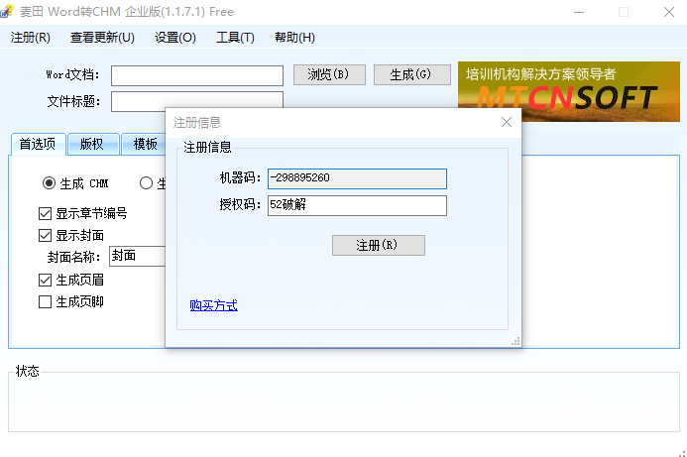Click the app icon in the title bar
The width and height of the screenshot is (687, 457).
pyautogui.click(x=6, y=11)
